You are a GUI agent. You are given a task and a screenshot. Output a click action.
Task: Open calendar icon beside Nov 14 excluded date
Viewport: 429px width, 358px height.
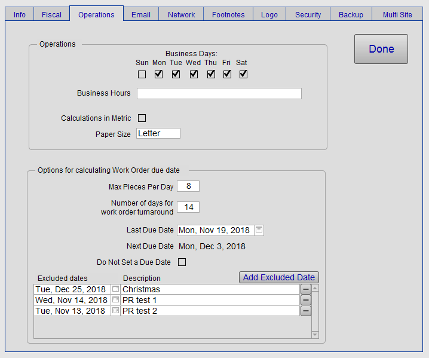click(x=116, y=300)
